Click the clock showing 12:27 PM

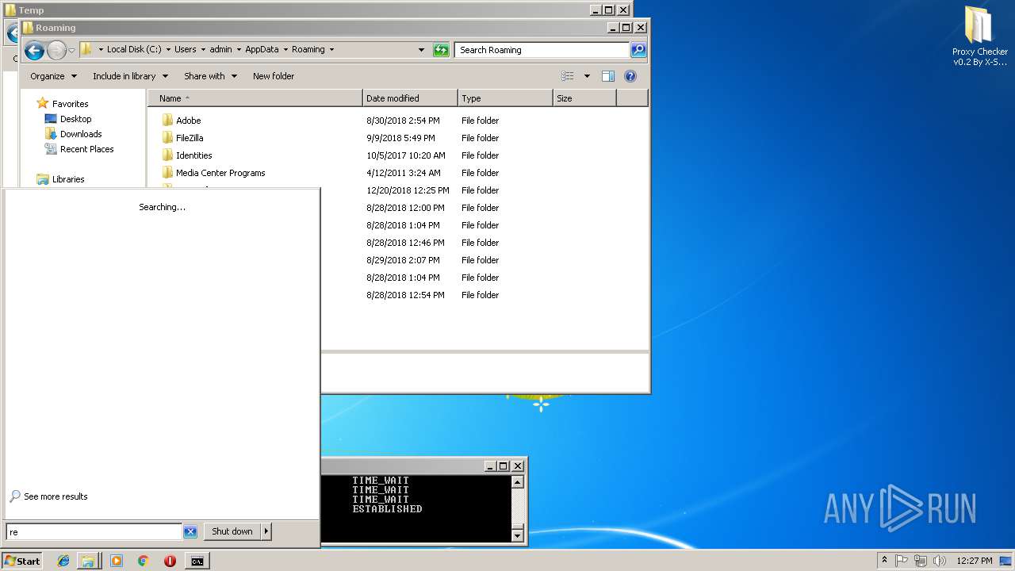coord(974,561)
